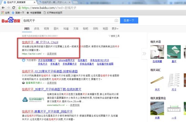This screenshot has width=186, height=122.
Task: Open the 在线测量 related term link
Action: coord(157,61)
